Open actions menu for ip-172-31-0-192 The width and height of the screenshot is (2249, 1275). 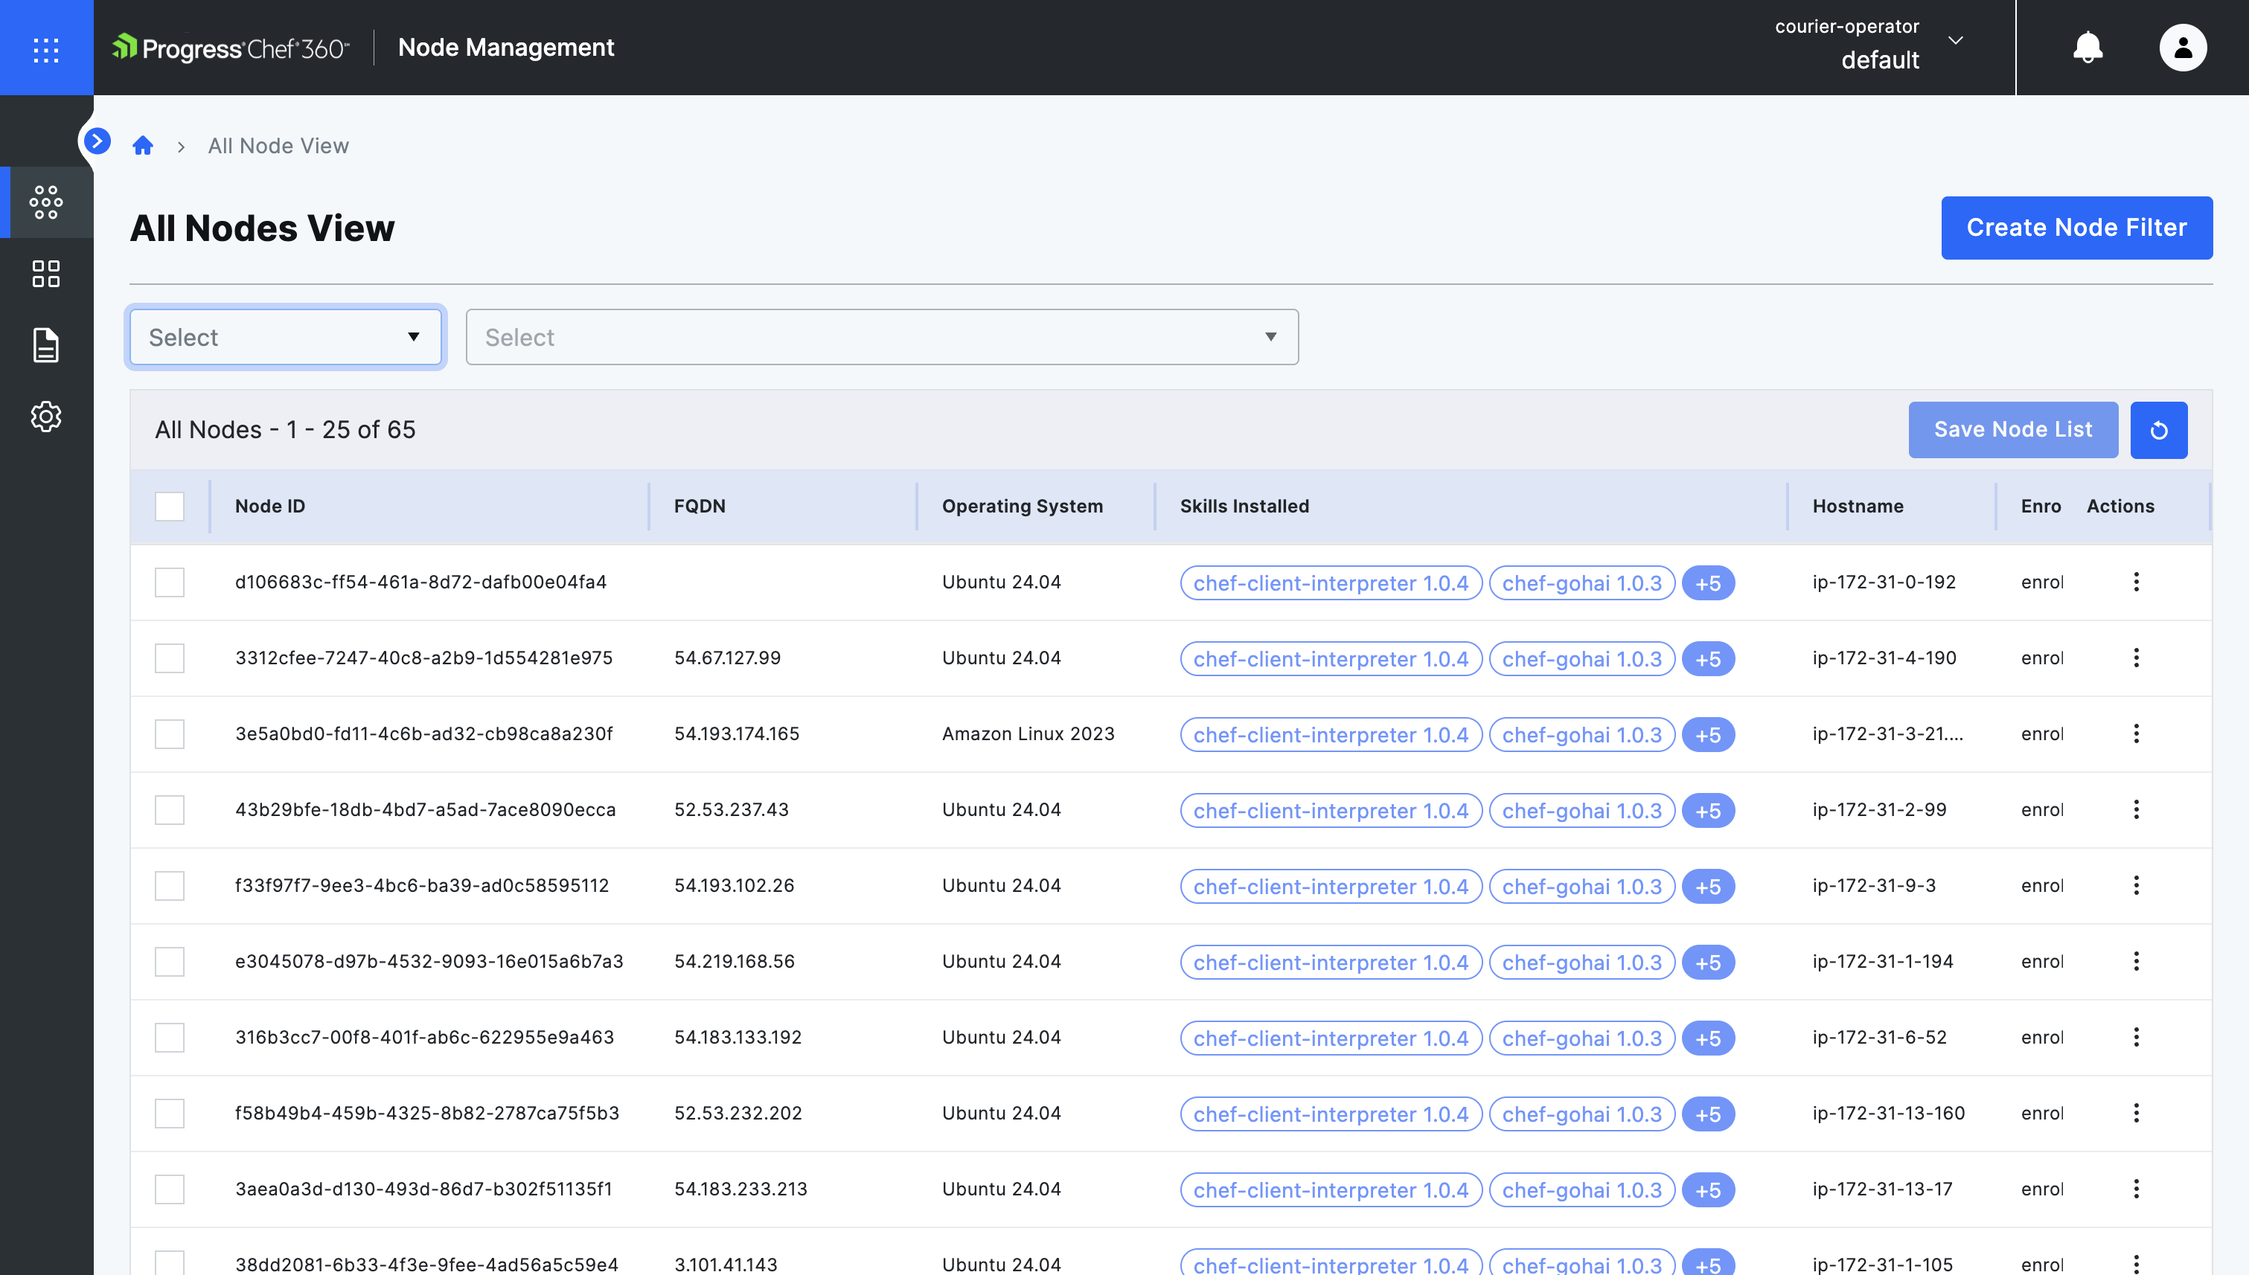coord(2136,582)
